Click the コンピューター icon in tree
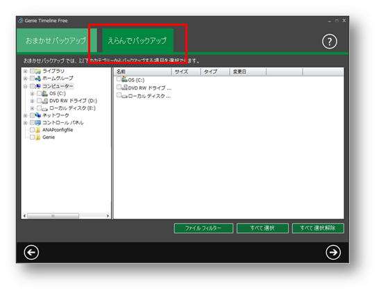The width and height of the screenshot is (379, 293). [x=38, y=86]
